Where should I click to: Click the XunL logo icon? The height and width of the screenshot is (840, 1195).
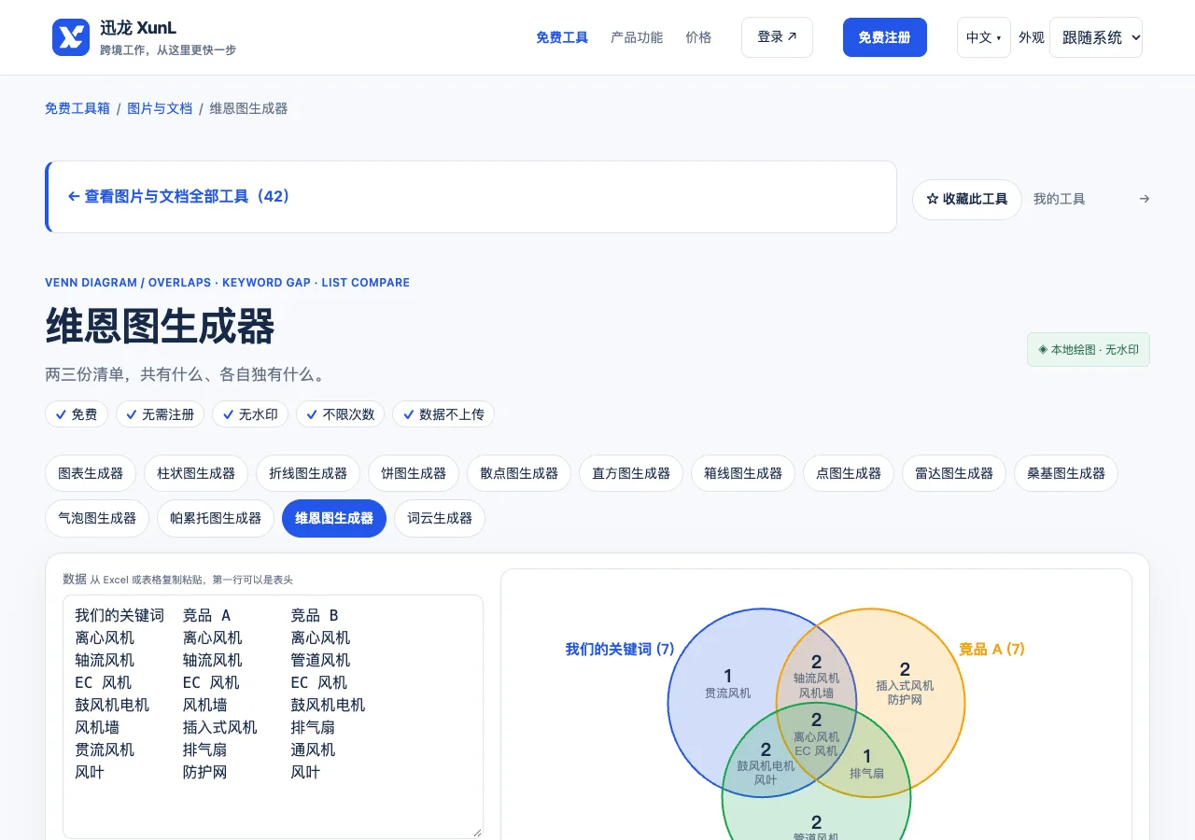pyautogui.click(x=71, y=37)
